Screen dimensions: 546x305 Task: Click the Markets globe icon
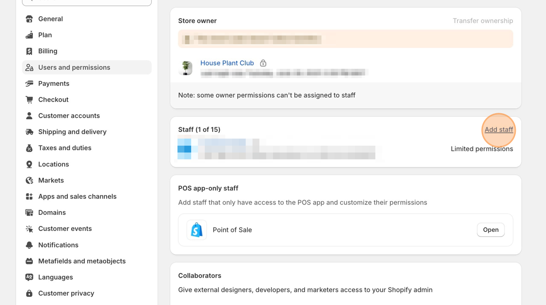(29, 181)
